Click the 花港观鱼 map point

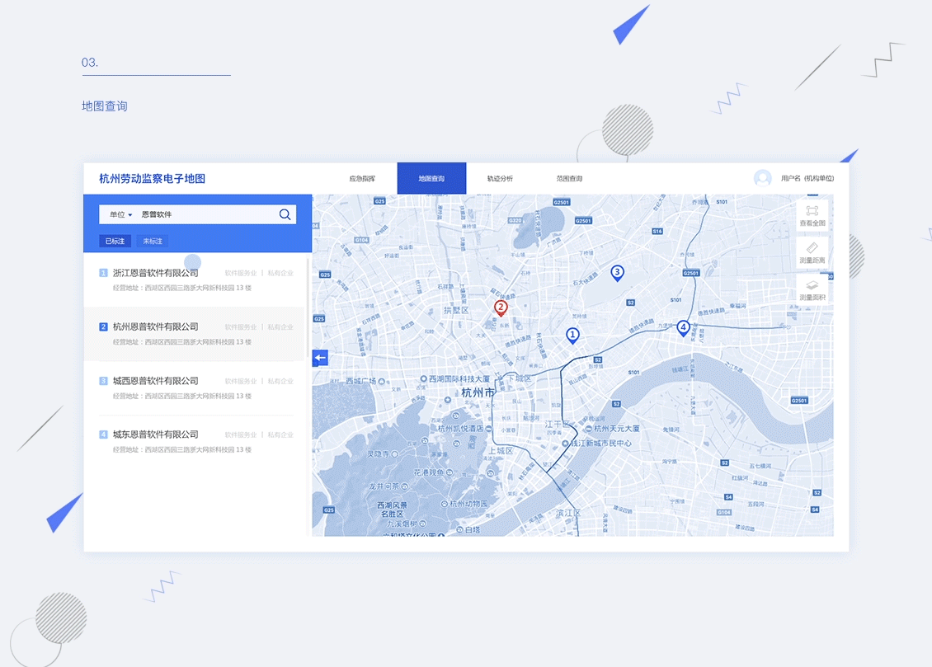pyautogui.click(x=433, y=472)
